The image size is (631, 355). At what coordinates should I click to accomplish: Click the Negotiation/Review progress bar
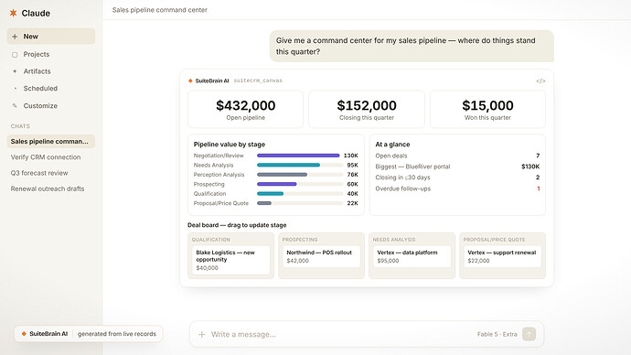pyautogui.click(x=300, y=156)
